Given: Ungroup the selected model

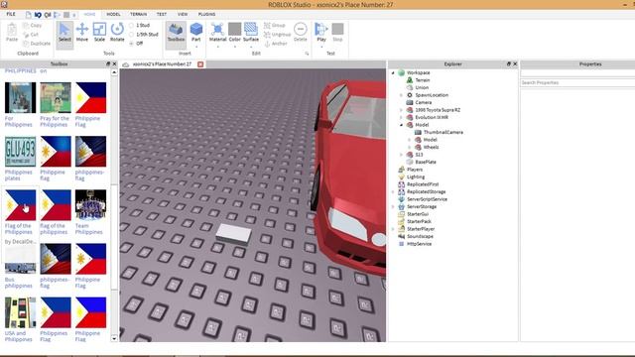Looking at the screenshot, I should [x=277, y=35].
